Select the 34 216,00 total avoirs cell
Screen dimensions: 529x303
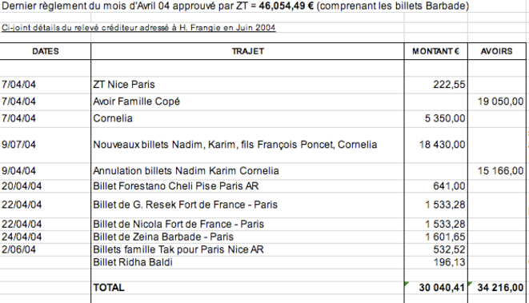pyautogui.click(x=497, y=288)
